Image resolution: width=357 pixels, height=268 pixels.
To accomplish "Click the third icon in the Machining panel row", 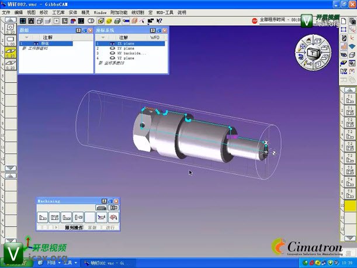I will coord(66,217).
